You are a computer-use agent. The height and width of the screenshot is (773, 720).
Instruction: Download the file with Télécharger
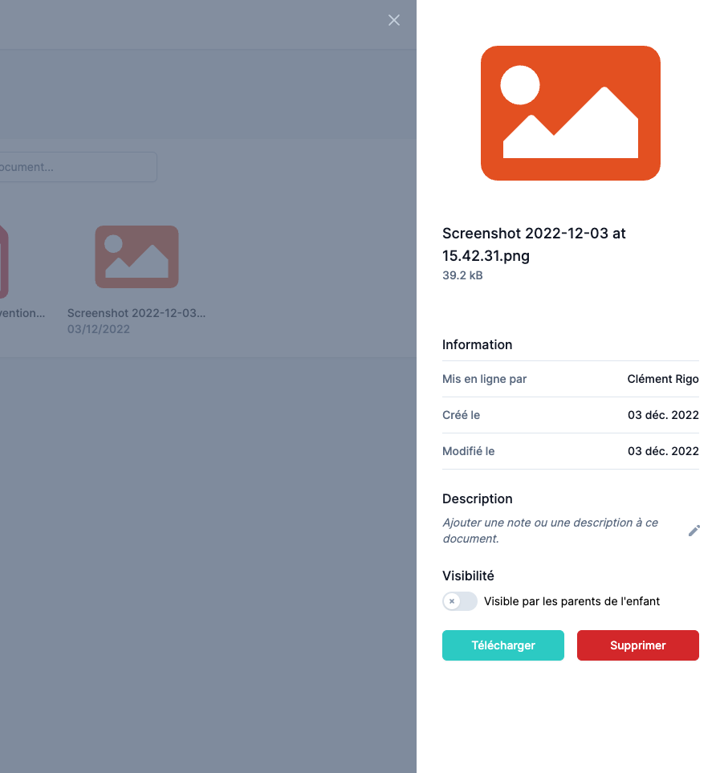tap(502, 645)
